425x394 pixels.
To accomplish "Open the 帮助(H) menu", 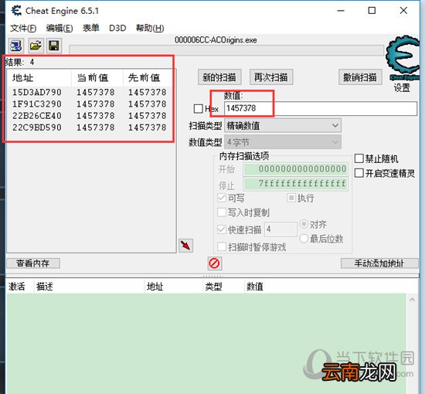I will pyautogui.click(x=150, y=28).
